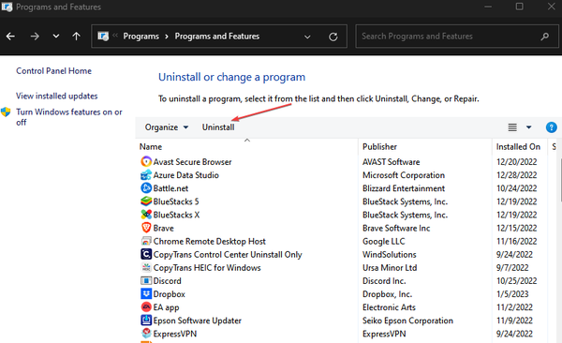Select CopyTrans Control Center Uninstall Only
The height and width of the screenshot is (343, 562).
pos(228,254)
